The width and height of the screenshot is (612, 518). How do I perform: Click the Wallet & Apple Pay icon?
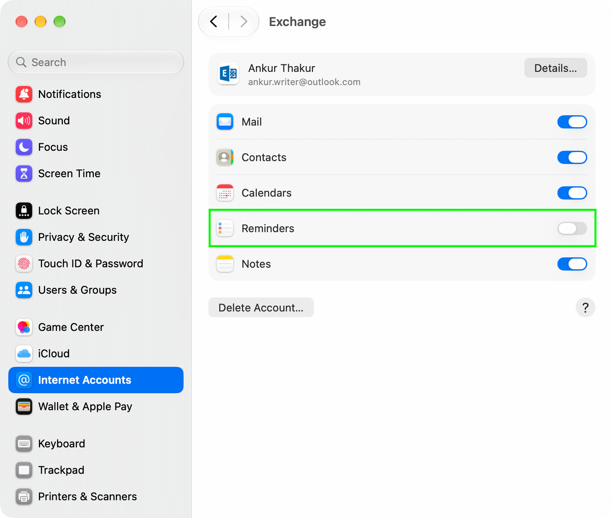click(x=24, y=406)
